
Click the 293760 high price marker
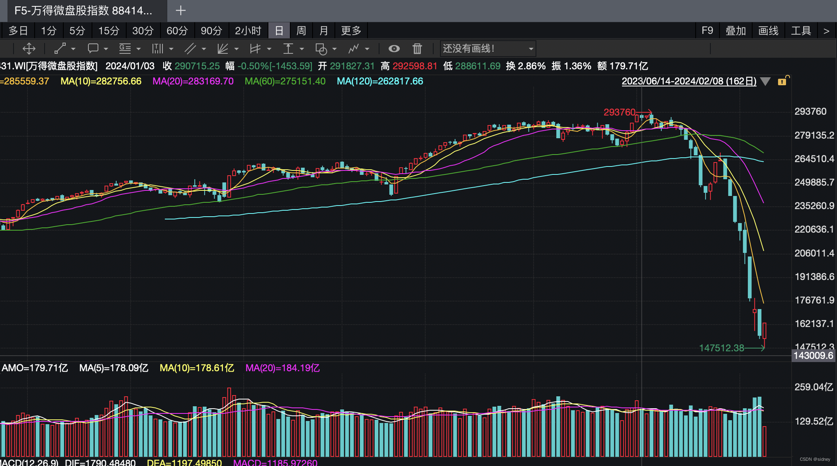point(620,112)
